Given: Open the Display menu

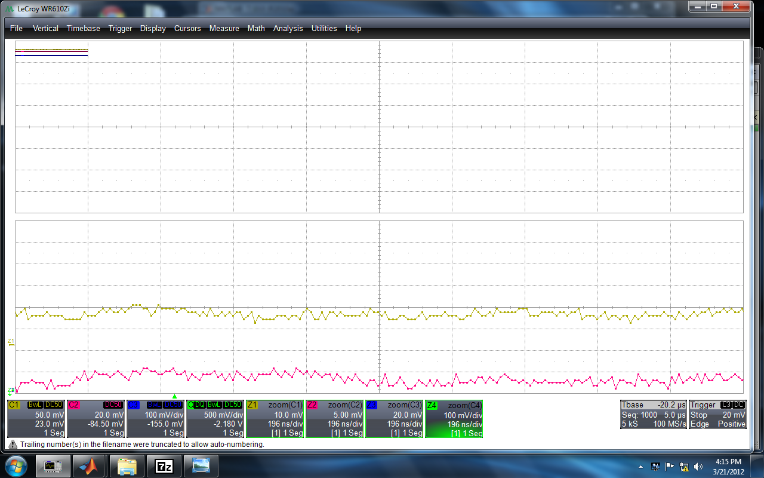Looking at the screenshot, I should pyautogui.click(x=153, y=28).
